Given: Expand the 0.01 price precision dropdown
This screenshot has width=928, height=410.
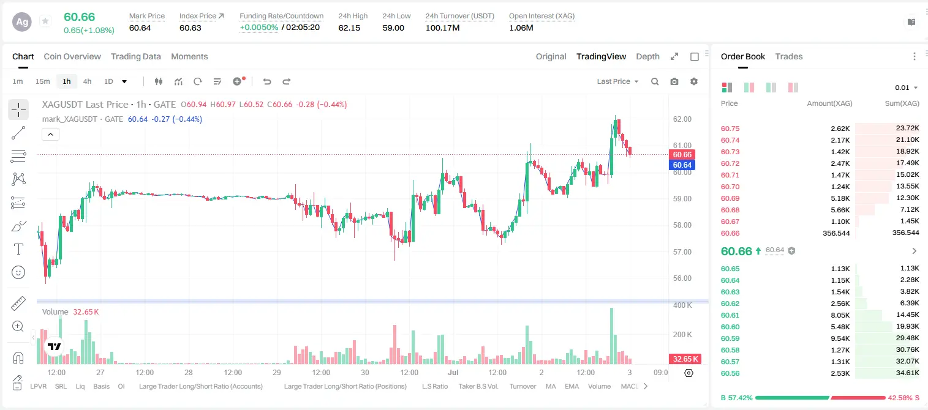Looking at the screenshot, I should pos(907,88).
